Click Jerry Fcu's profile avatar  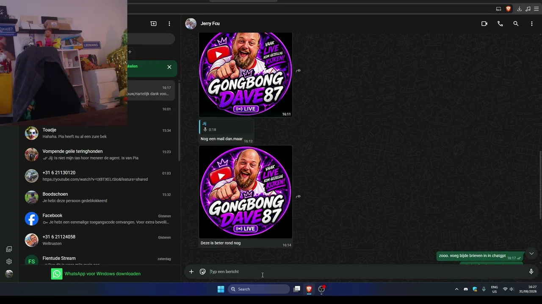pyautogui.click(x=191, y=24)
